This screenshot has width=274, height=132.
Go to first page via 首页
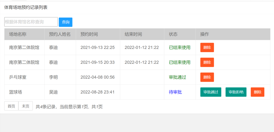tap(11, 106)
